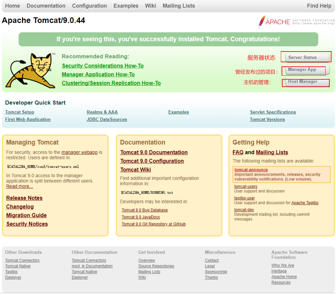Click the Host Manager button
Screen dimensions: 336x295
click(x=307, y=82)
